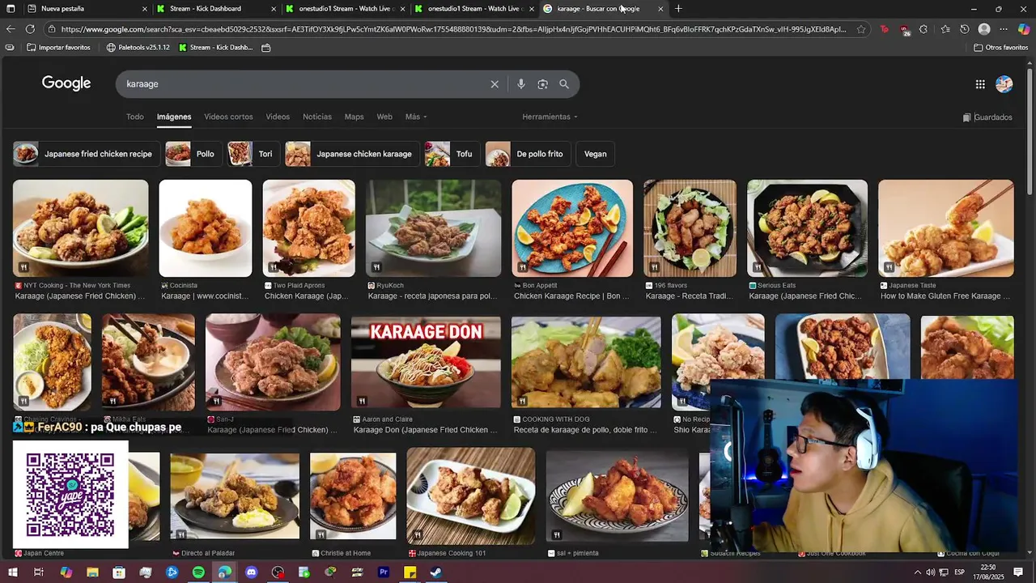Viewport: 1036px width, 583px height.
Task: Click the browser address bar URL
Action: coord(453,29)
